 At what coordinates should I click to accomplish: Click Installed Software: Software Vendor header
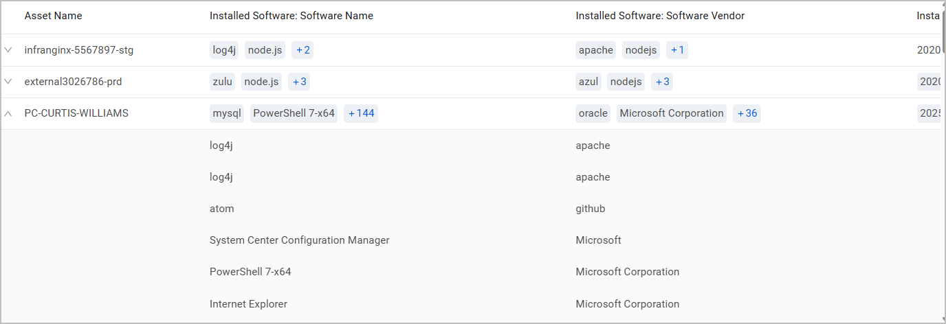[660, 16]
